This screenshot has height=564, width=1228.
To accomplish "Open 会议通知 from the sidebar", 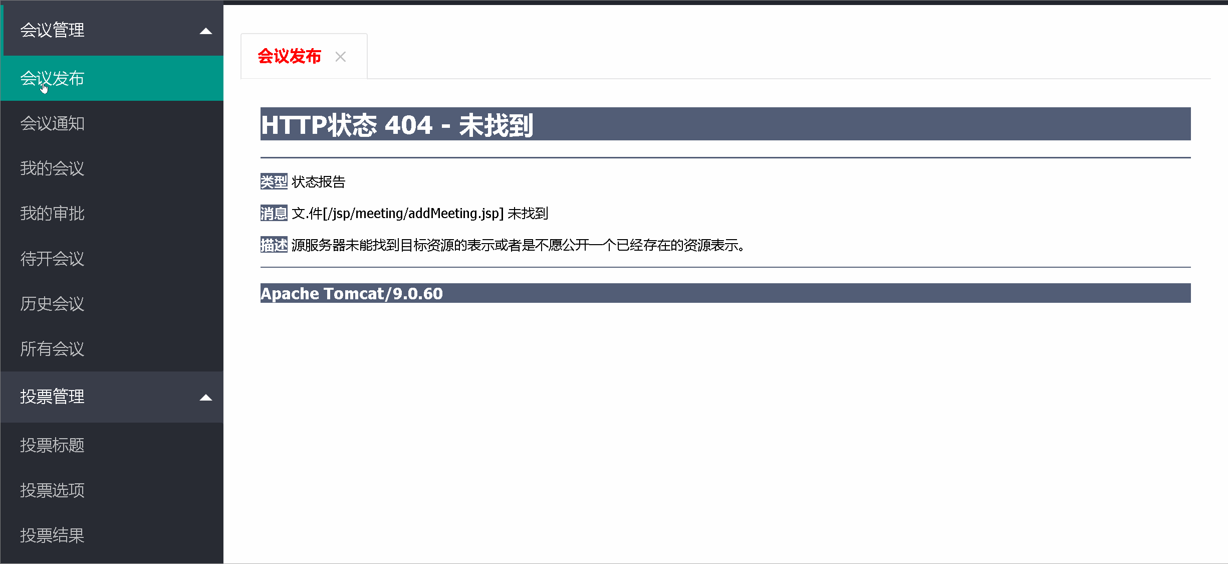I will coord(52,123).
